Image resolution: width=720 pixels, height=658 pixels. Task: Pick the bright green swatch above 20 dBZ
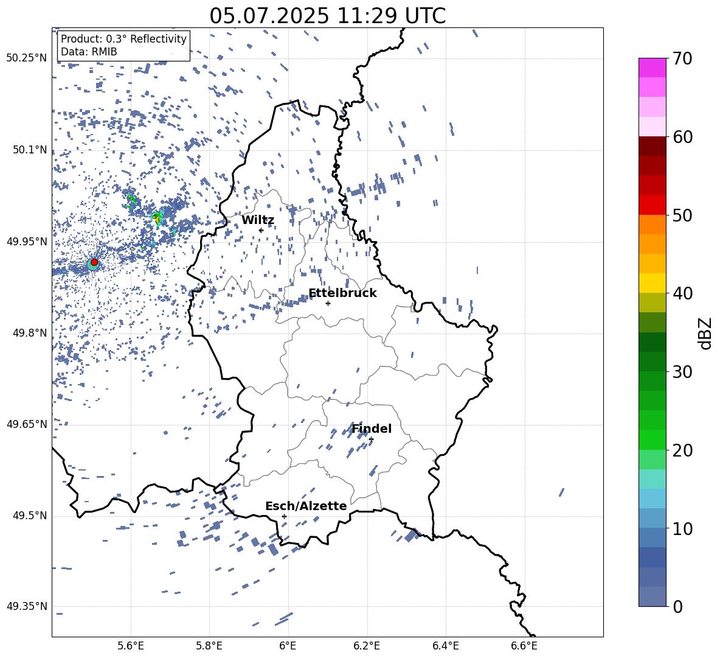(x=652, y=439)
